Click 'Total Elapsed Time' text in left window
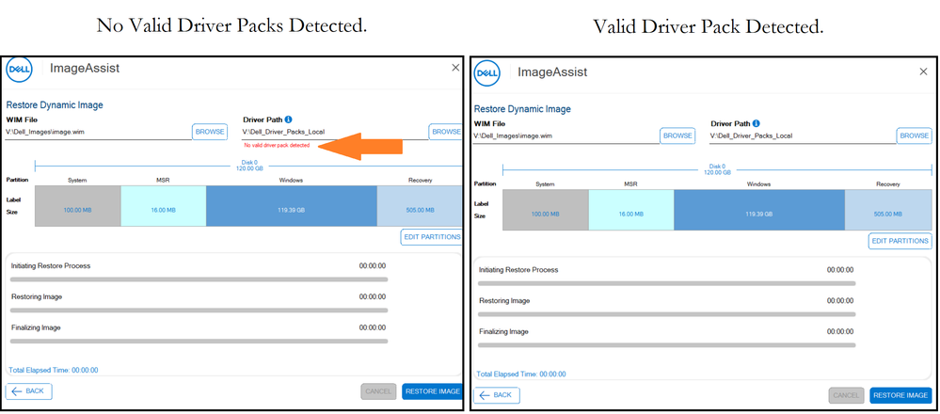This screenshot has width=940, height=414. click(x=54, y=371)
